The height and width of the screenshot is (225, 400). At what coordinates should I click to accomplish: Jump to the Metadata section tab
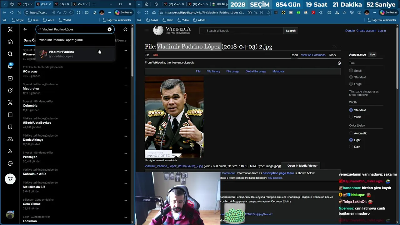(x=278, y=71)
